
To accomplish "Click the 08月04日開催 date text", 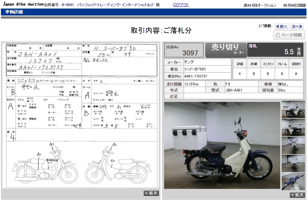I will [x=295, y=5].
